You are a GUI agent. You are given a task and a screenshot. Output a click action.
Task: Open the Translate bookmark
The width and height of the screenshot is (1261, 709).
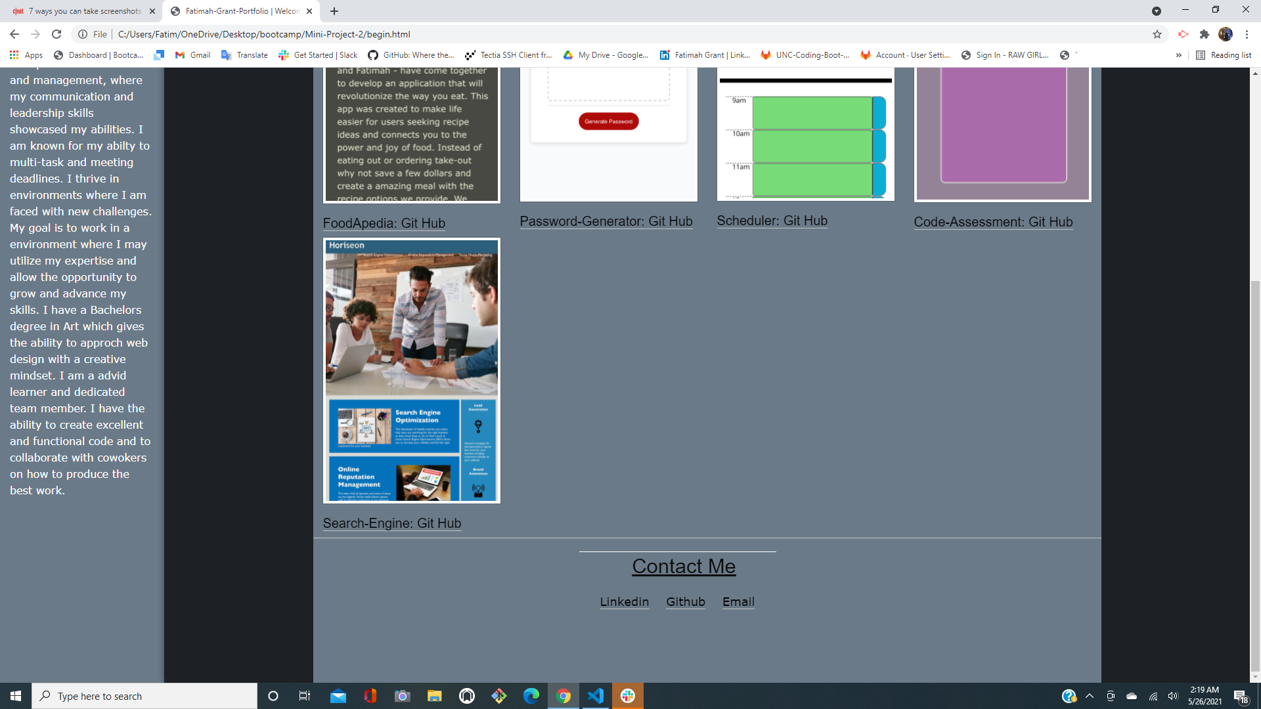[x=245, y=55]
